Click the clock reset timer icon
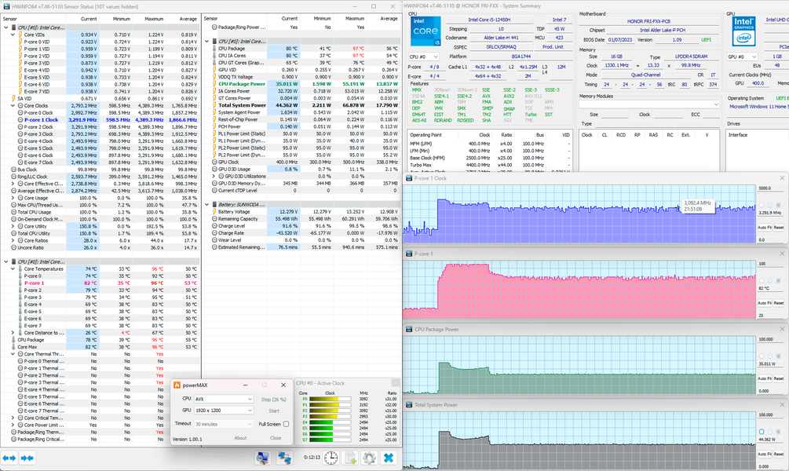 point(331,458)
